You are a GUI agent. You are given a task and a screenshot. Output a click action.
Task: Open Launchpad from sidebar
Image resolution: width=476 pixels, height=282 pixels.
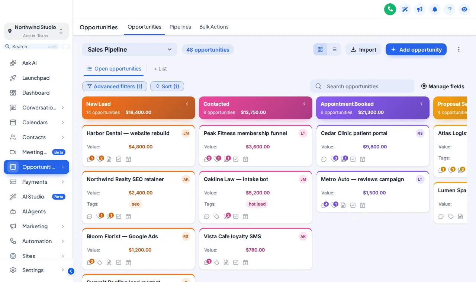tap(36, 78)
